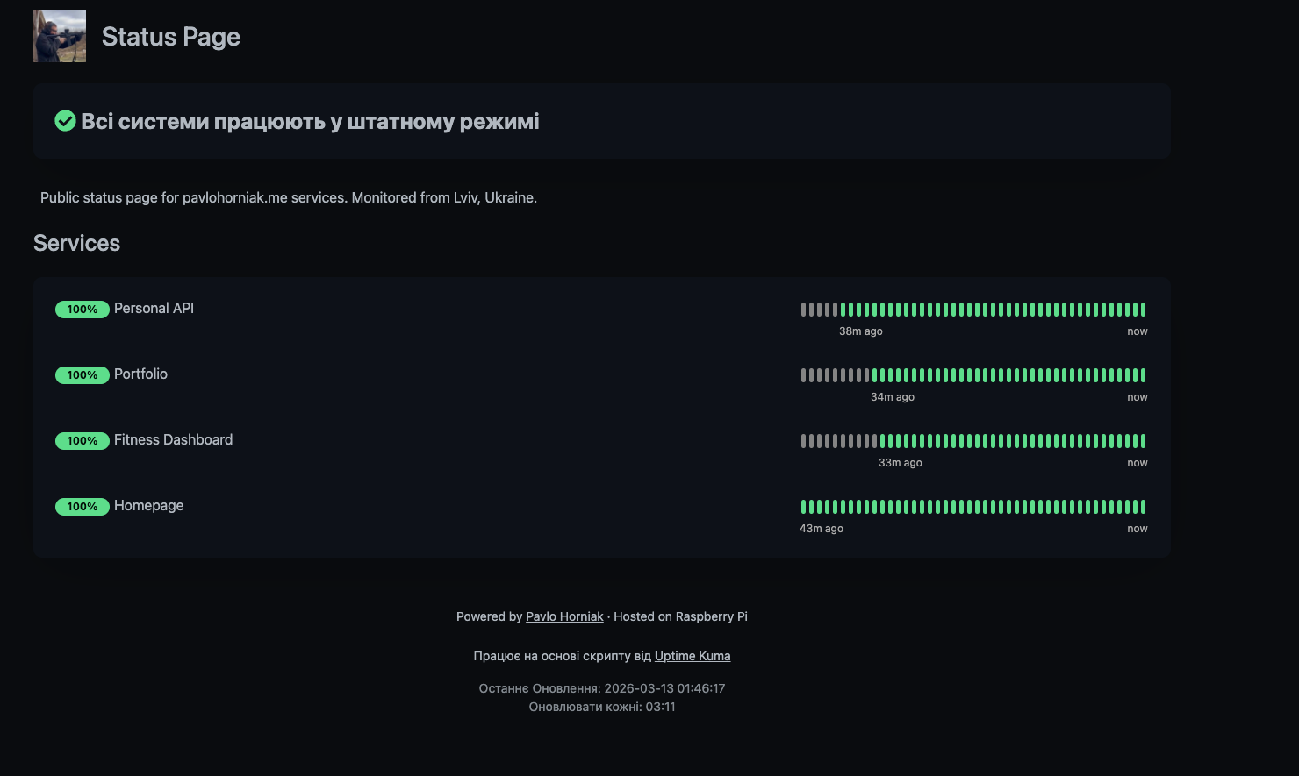Click the oldest gray heartbeat bar for Portfolio

pos(804,374)
